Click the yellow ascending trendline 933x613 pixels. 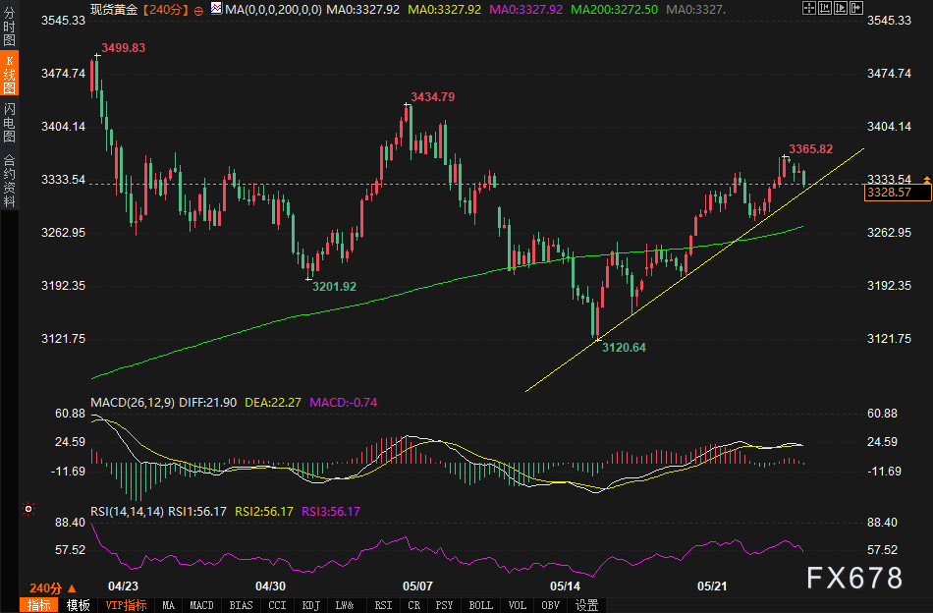tap(687, 269)
